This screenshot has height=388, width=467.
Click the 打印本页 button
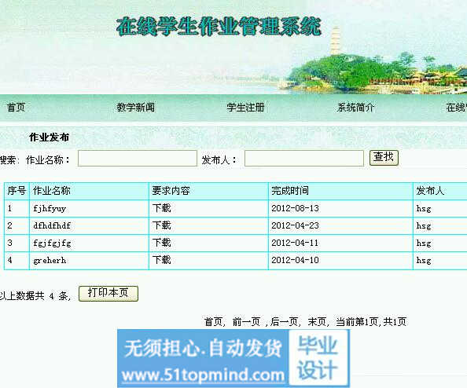point(108,294)
